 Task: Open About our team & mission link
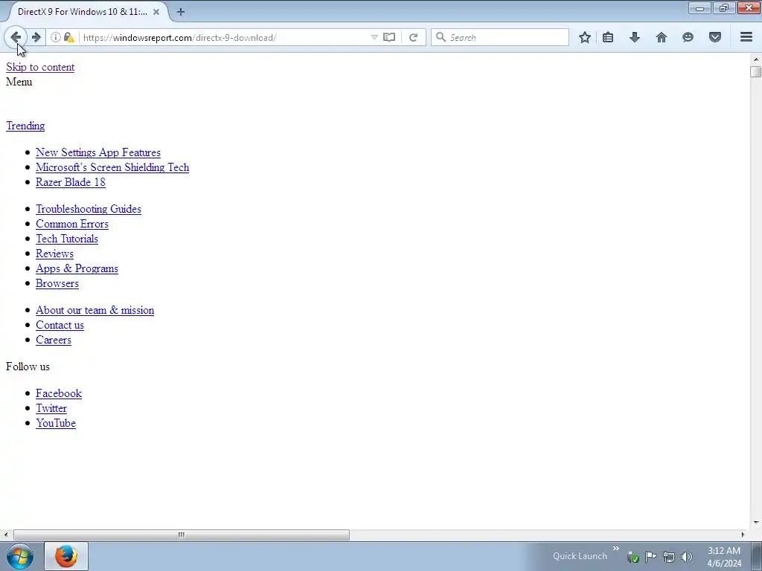[x=95, y=310]
